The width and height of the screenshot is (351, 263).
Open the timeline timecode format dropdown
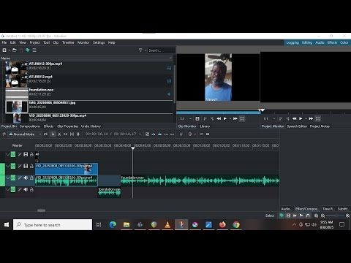click(x=140, y=134)
